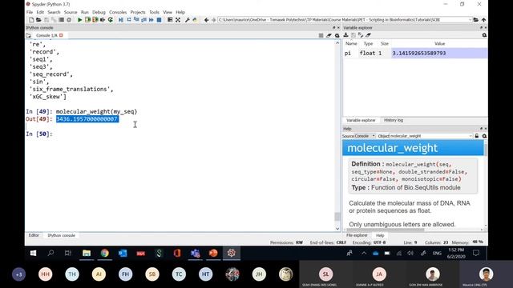
Task: Open the Tools menu
Action: (154, 12)
